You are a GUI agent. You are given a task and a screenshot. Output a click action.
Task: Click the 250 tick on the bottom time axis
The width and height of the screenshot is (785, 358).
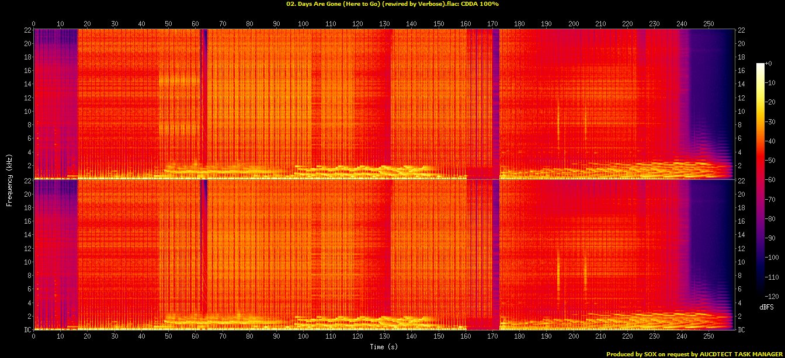click(708, 337)
